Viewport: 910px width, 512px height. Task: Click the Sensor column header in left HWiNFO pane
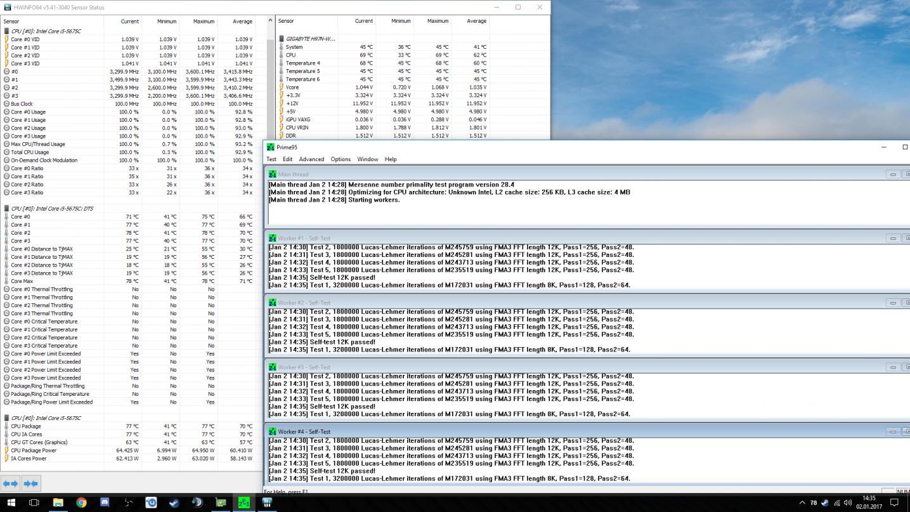point(51,22)
